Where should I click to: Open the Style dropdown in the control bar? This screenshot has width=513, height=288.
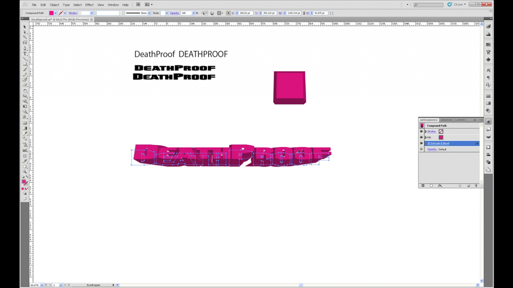tap(167, 13)
